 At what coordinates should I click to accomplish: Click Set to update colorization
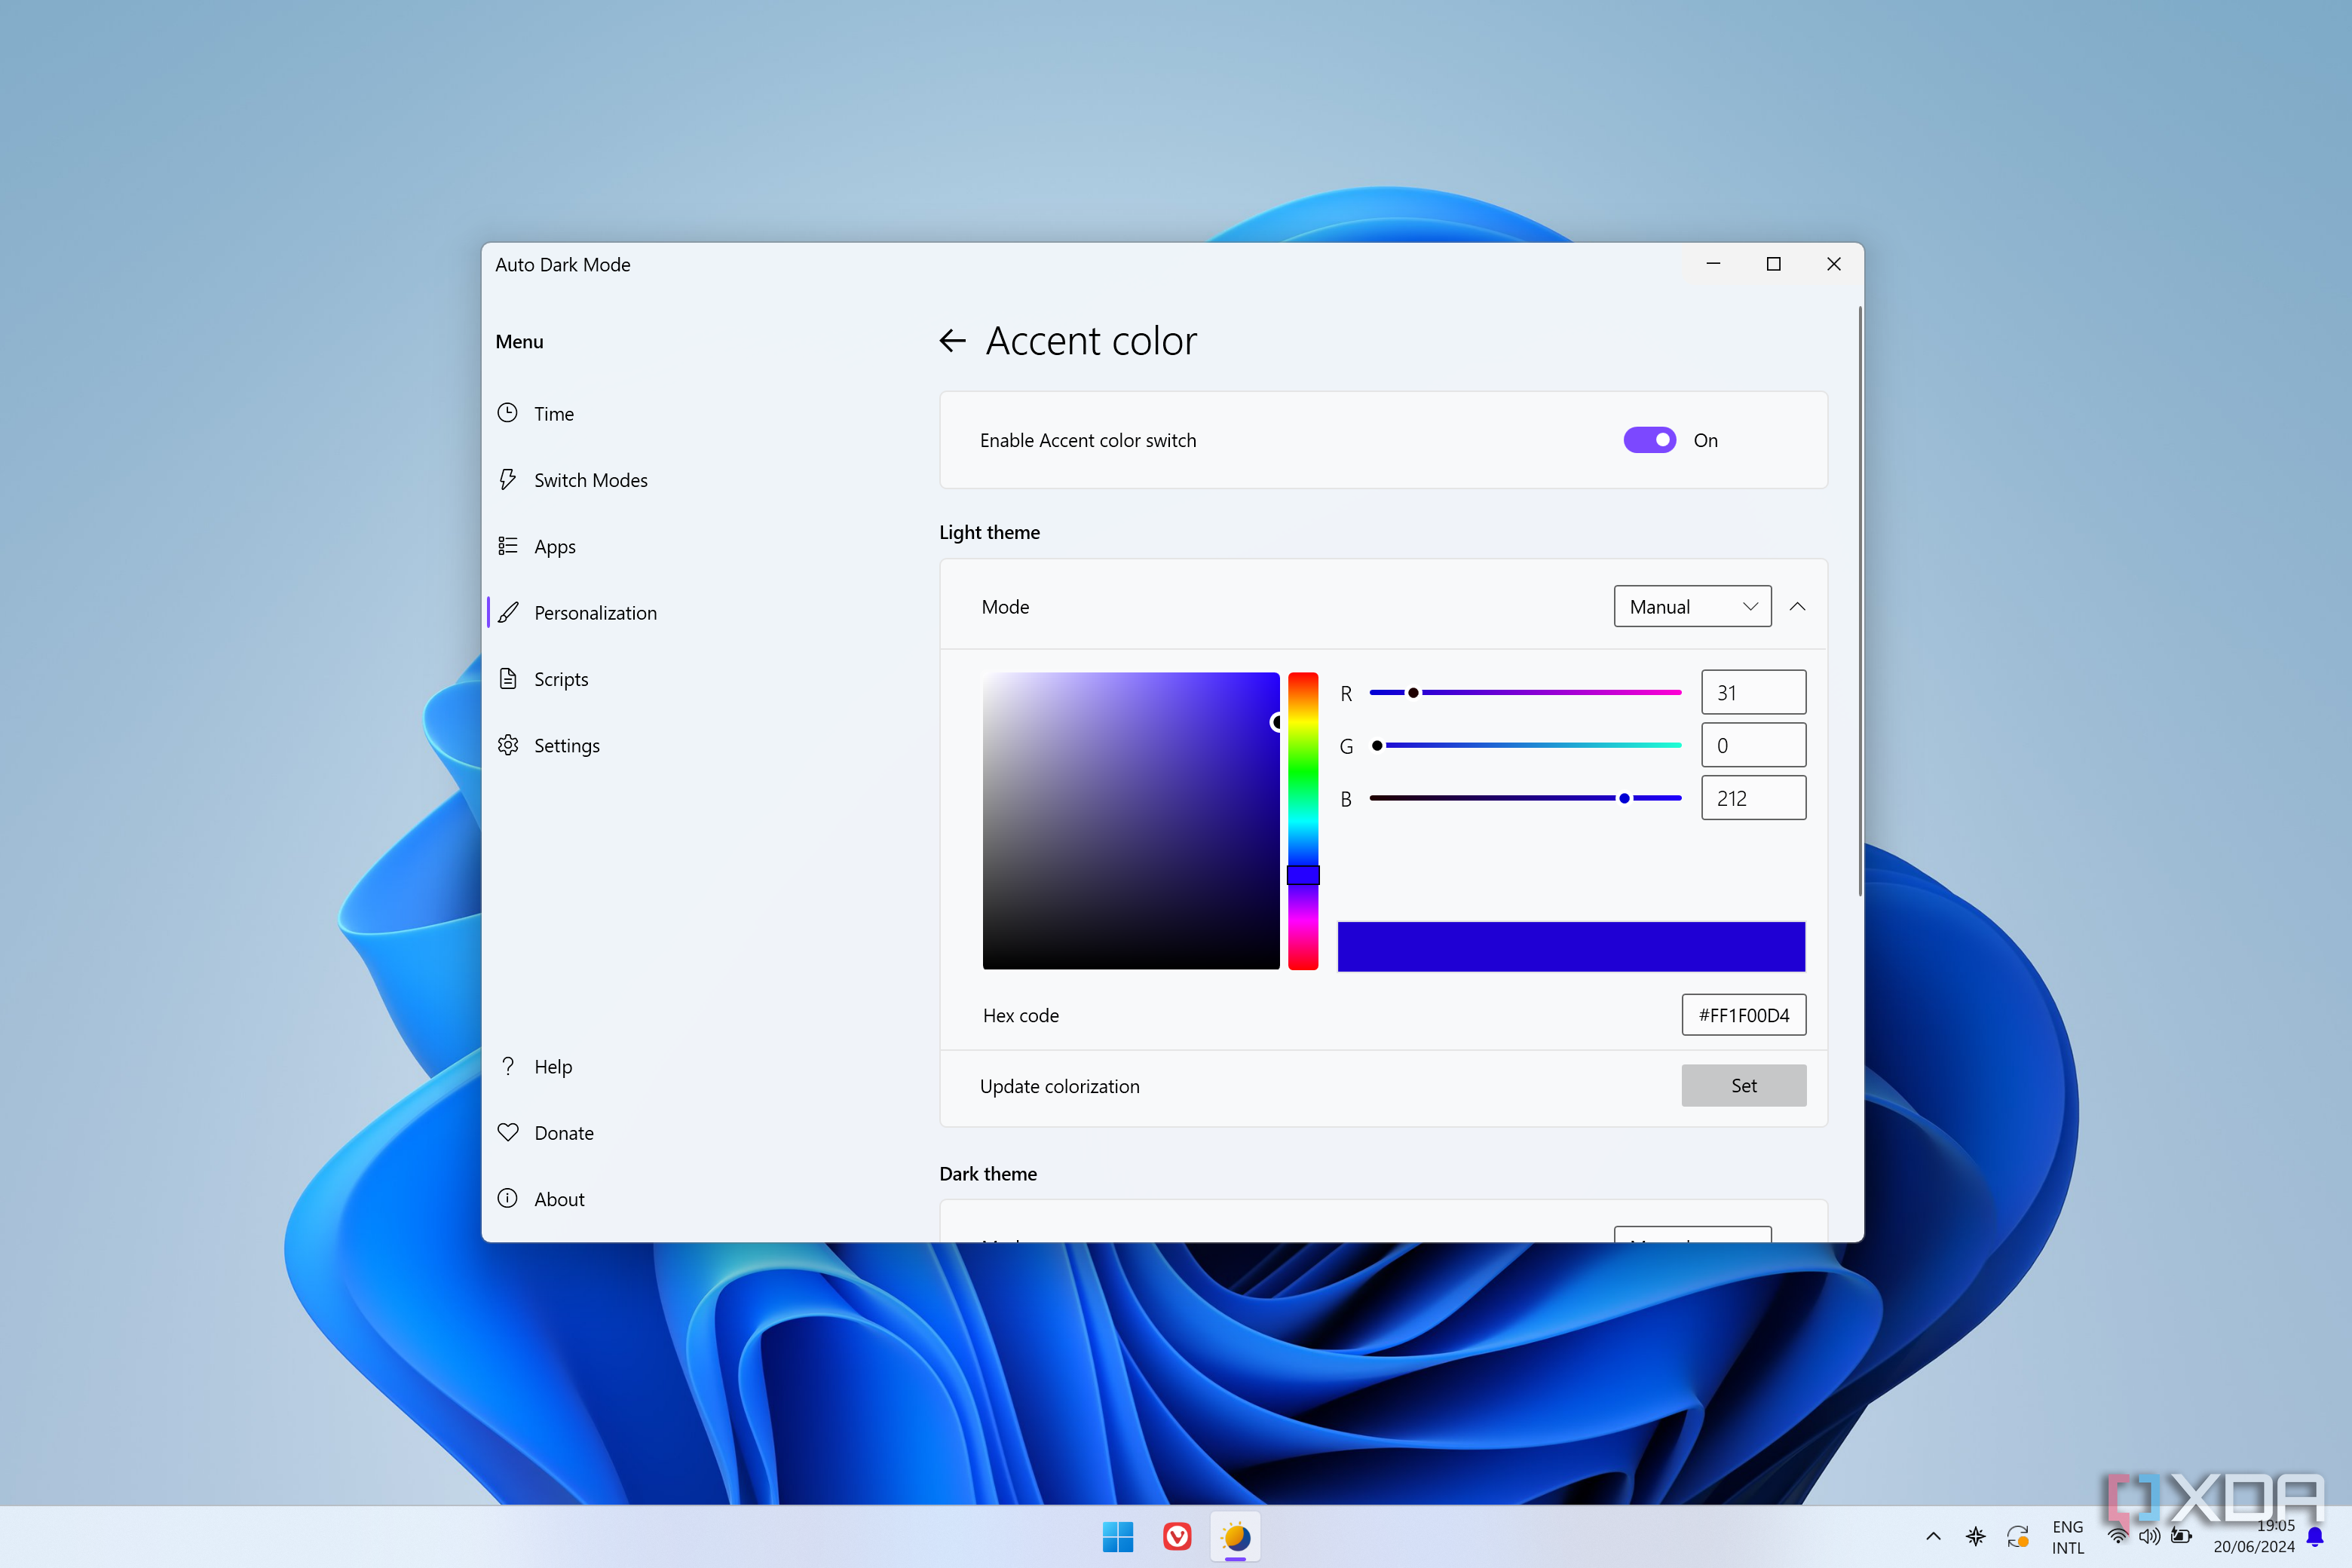(x=1743, y=1085)
